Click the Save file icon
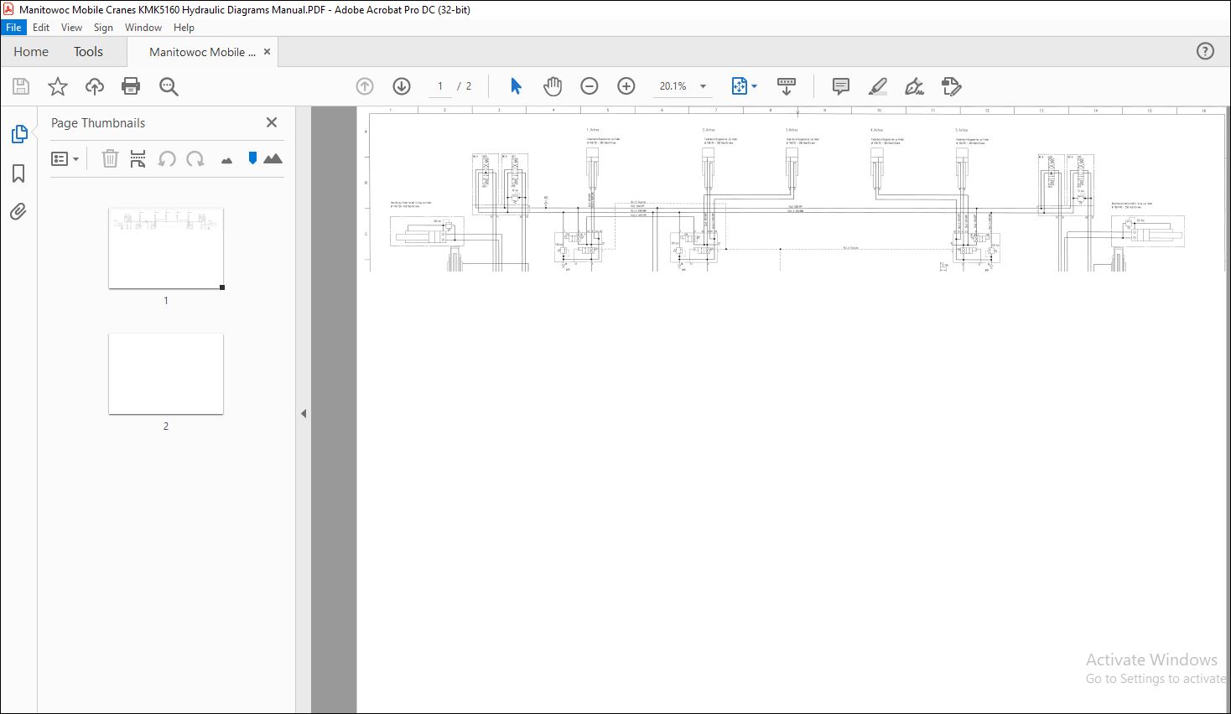The width and height of the screenshot is (1231, 714). click(21, 86)
